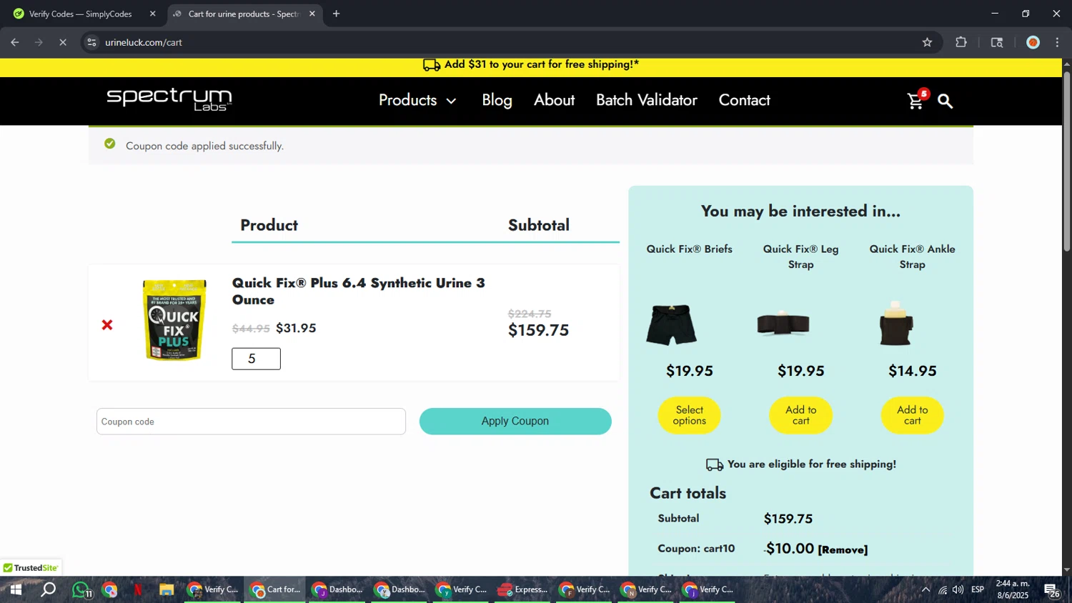Add Quick Fix Leg Strap to cart

(800, 415)
